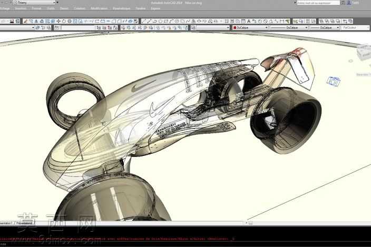Open the DuCalque lineweight dropdown
The width and height of the screenshot is (371, 247).
tap(325, 28)
